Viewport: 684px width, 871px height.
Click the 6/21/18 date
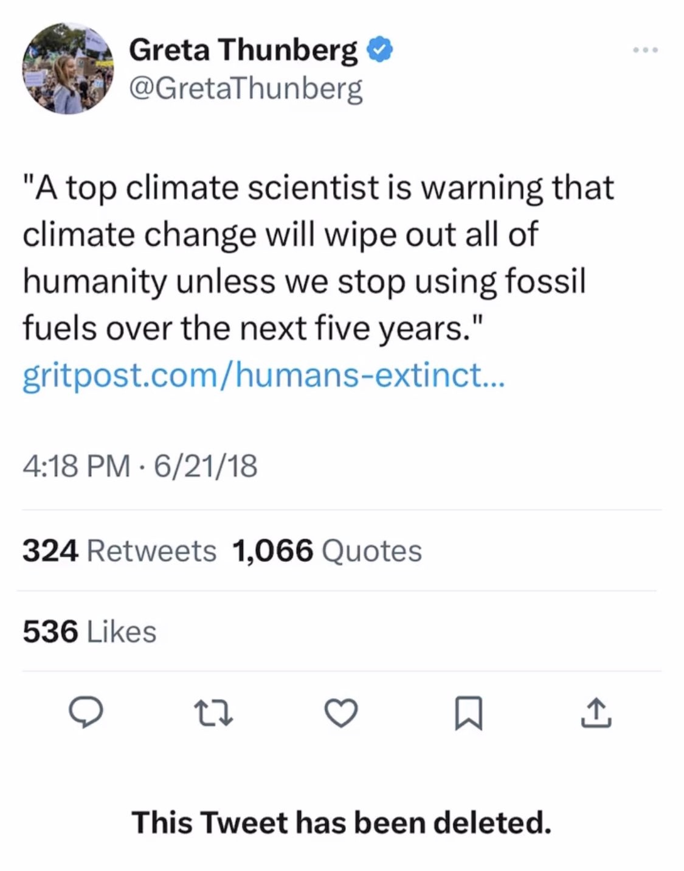[206, 467]
